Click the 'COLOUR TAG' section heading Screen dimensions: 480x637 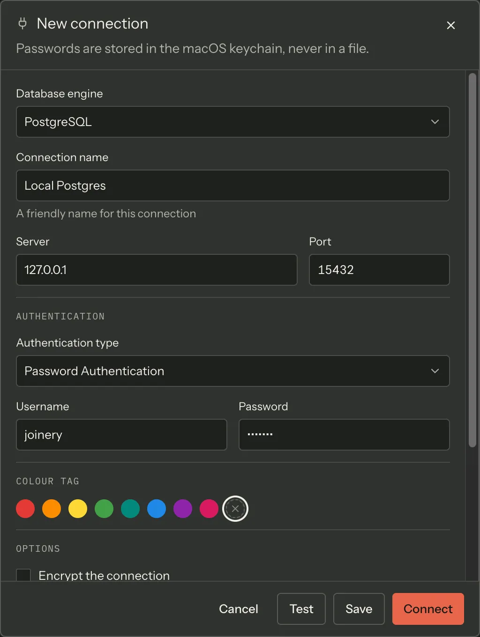(x=48, y=481)
